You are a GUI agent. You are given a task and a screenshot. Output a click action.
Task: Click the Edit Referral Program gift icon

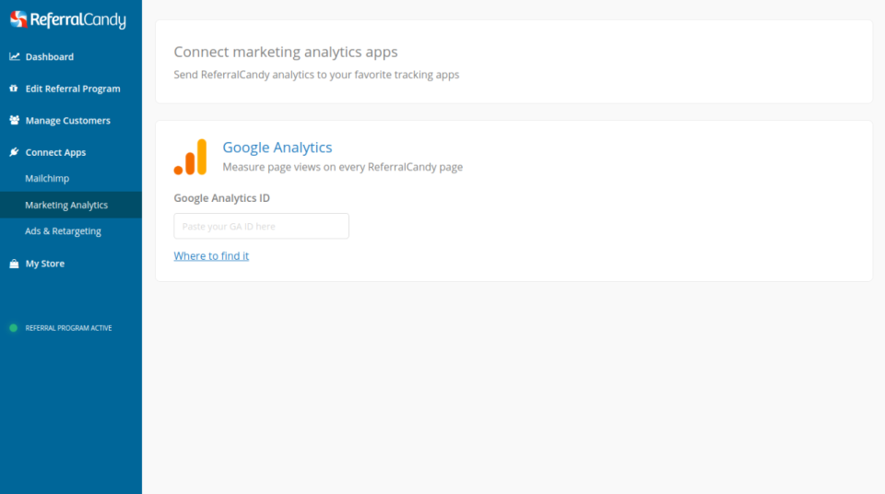tap(14, 89)
